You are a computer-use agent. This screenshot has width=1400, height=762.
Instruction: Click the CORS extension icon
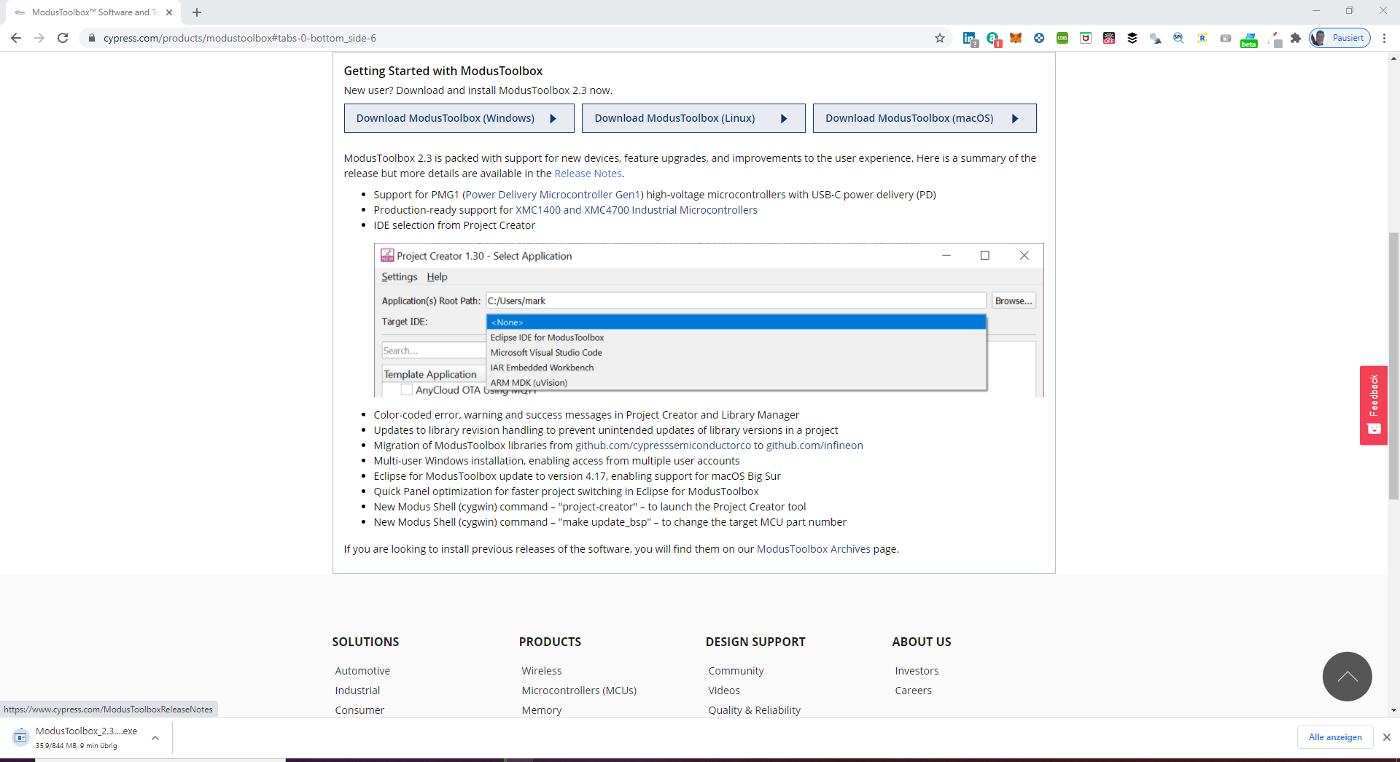(1062, 38)
